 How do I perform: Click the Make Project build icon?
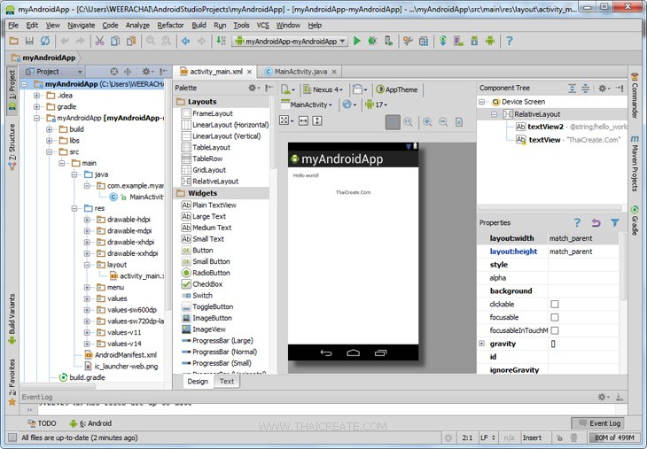pyautogui.click(x=222, y=41)
